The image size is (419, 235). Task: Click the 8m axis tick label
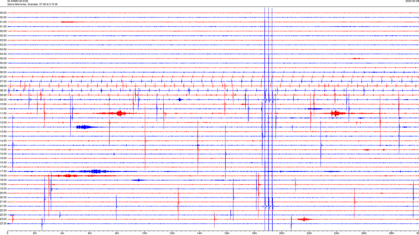point(117,233)
